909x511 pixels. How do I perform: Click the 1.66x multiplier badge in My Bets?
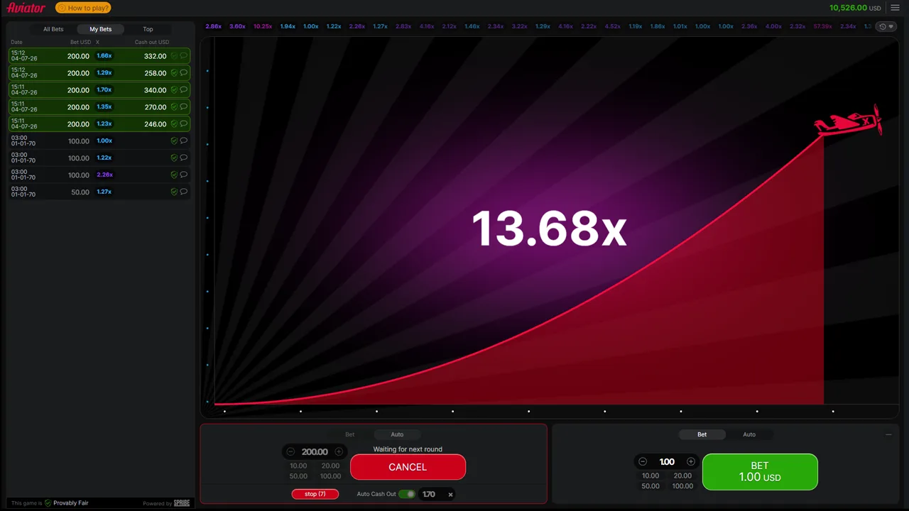click(x=104, y=55)
